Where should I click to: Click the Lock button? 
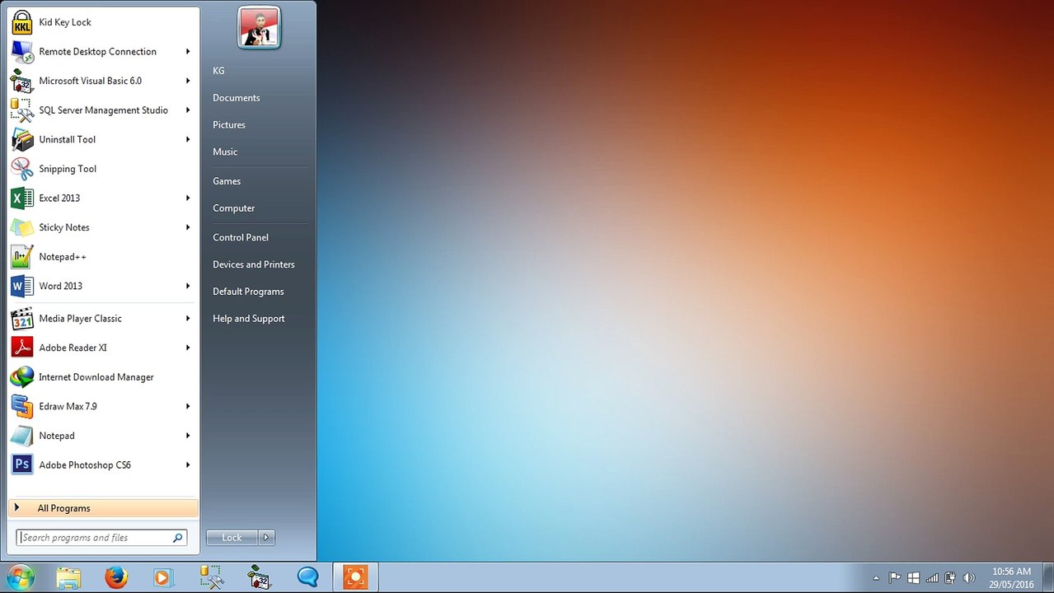click(x=232, y=538)
